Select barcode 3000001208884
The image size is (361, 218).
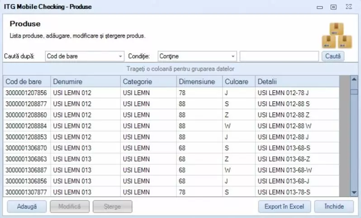[26, 126]
